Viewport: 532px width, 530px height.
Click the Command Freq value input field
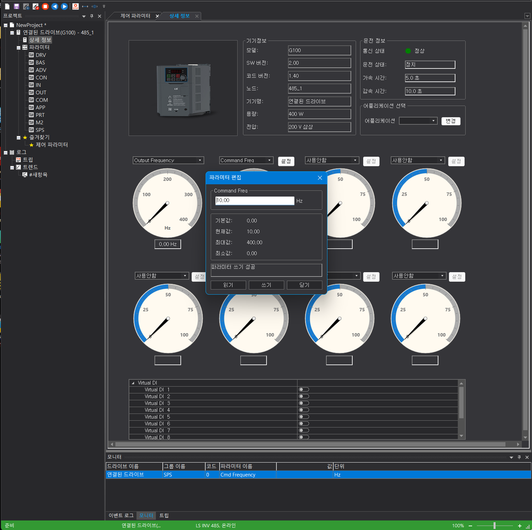coord(254,201)
